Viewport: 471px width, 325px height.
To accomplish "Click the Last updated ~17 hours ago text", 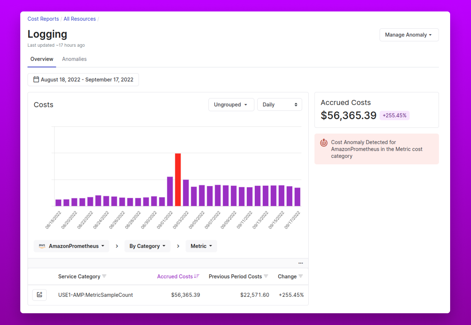I will (x=56, y=45).
